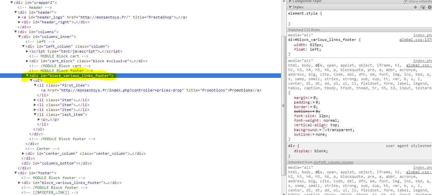Expand the border shorthand triangle
This screenshot has height=195, width=432.
click(x=312, y=107)
